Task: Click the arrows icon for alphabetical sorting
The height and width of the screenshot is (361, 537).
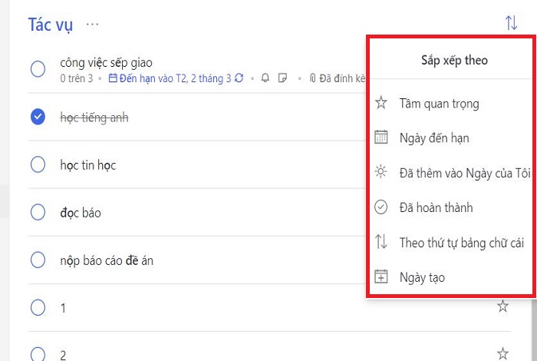Action: coord(381,241)
